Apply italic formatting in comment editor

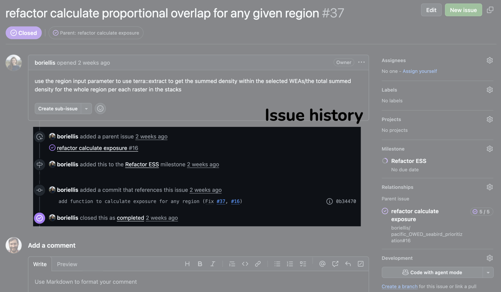[213, 264]
